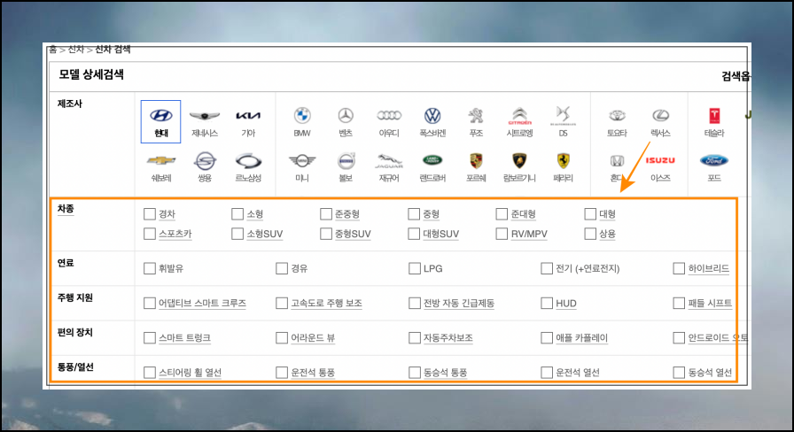Select the Lexus (렉서스) logo
Viewport: 794px width, 432px height.
(x=660, y=116)
